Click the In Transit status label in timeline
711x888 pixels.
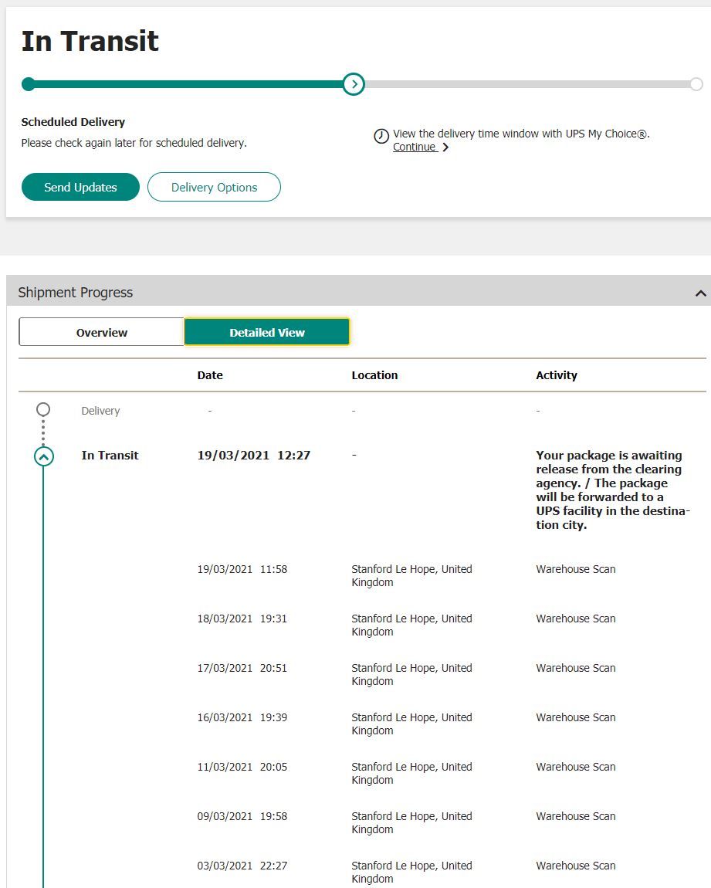tap(110, 456)
